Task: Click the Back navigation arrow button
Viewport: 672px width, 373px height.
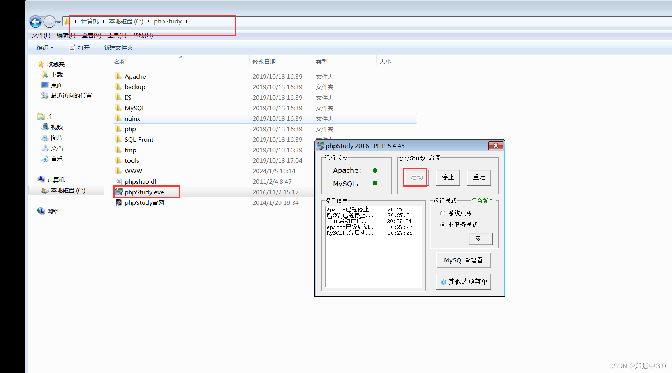Action: pyautogui.click(x=35, y=22)
